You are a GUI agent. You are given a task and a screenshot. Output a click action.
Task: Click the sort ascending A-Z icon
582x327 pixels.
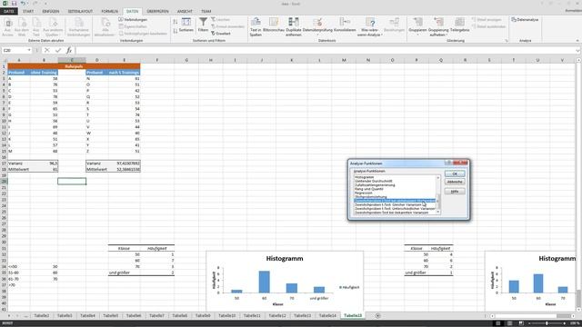point(175,22)
